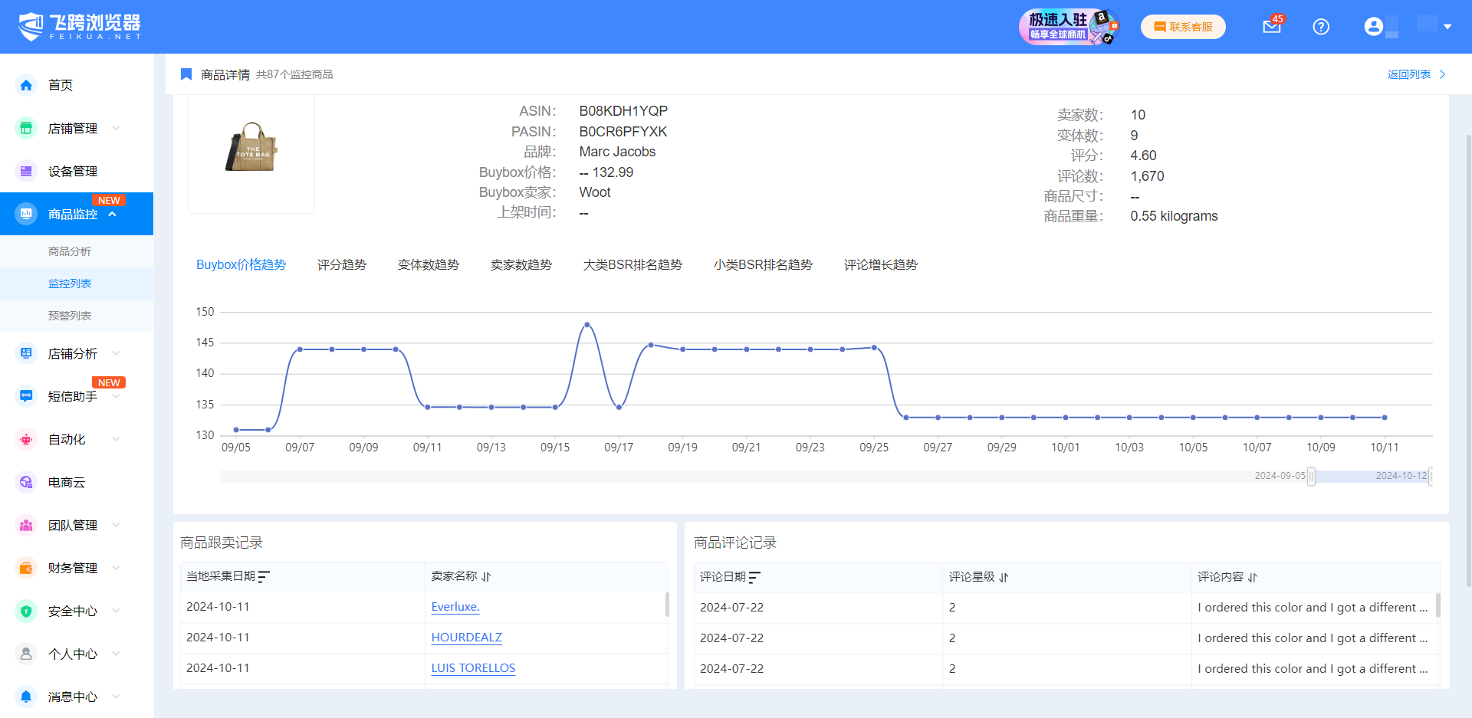Click the 团队管理 team icon
The height and width of the screenshot is (718, 1472).
pyautogui.click(x=26, y=525)
